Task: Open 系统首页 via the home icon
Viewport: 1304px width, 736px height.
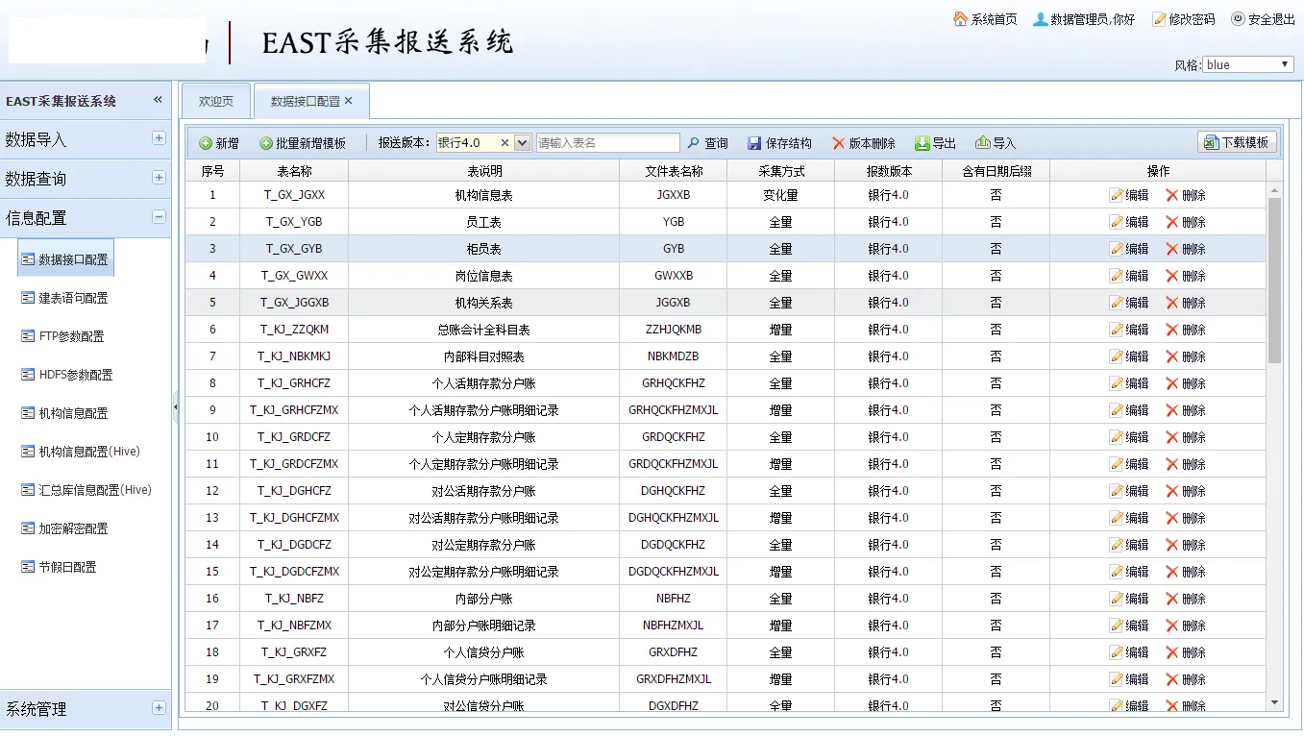Action: pyautogui.click(x=960, y=19)
